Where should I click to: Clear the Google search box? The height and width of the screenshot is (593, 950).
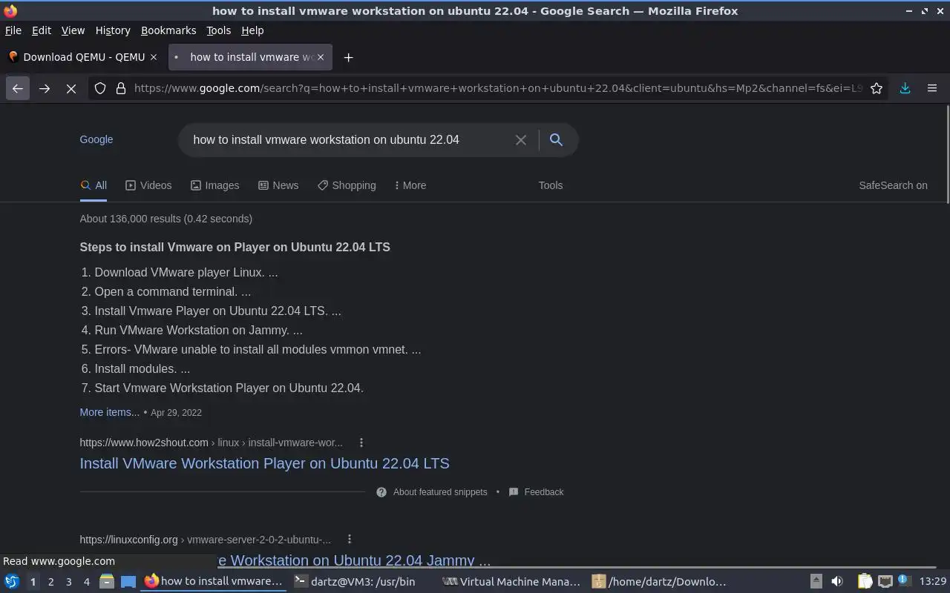click(521, 140)
